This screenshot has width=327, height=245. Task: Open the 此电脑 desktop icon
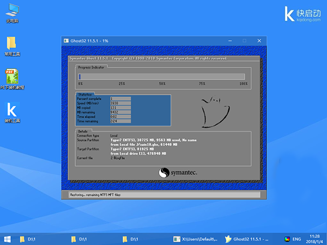click(12, 13)
